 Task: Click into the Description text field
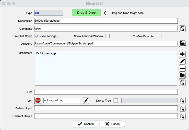[x=106, y=21]
